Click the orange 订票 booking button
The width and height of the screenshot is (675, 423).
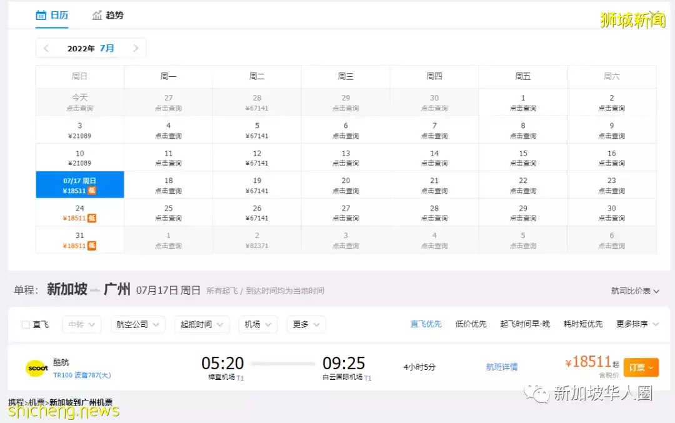[641, 367]
